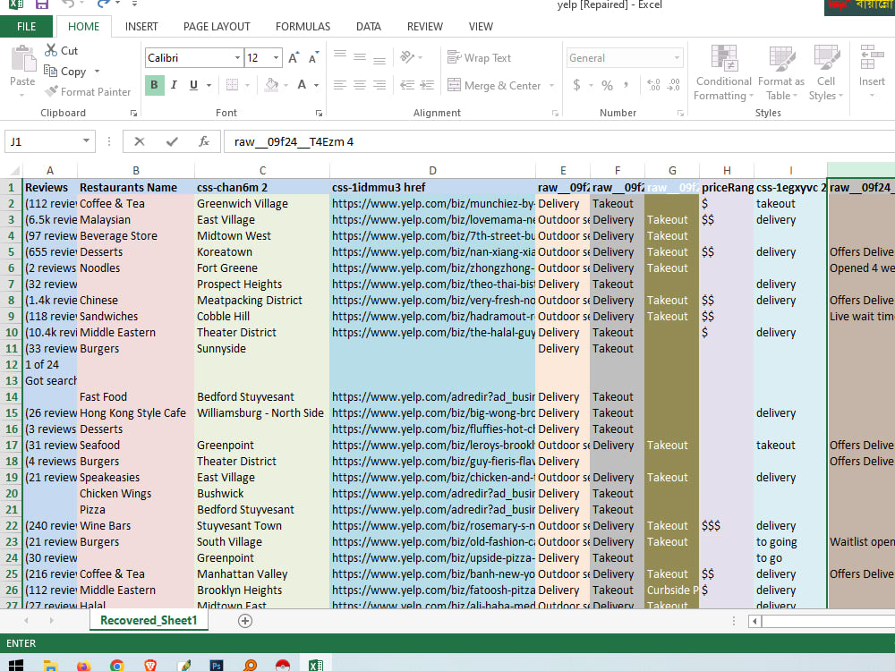The image size is (895, 671).
Task: Click the Format Painter brush icon
Action: pos(51,91)
